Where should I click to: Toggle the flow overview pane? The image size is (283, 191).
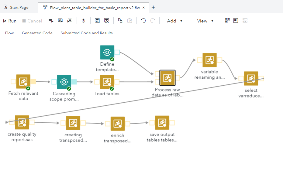coord(236,20)
